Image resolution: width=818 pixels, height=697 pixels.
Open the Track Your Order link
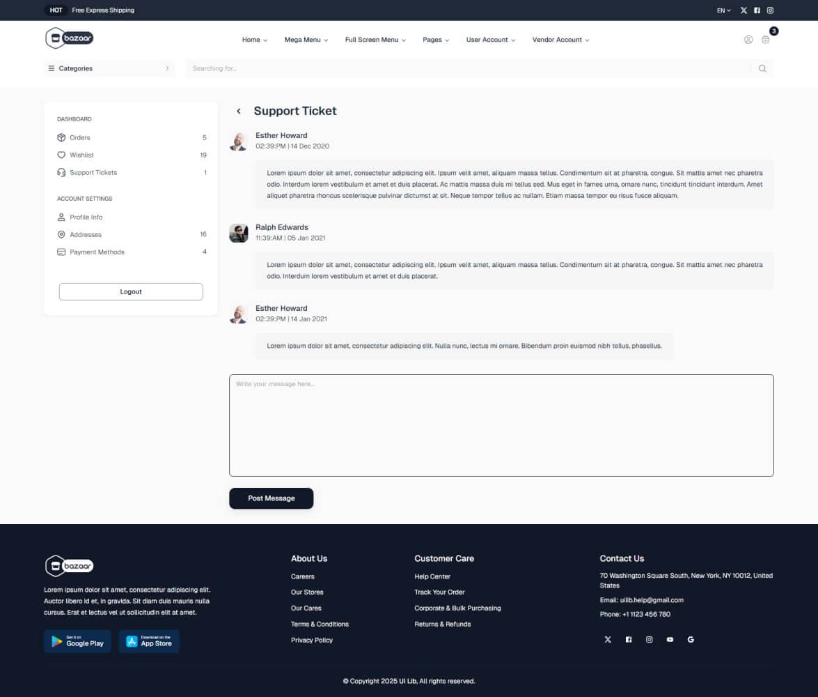pyautogui.click(x=439, y=592)
